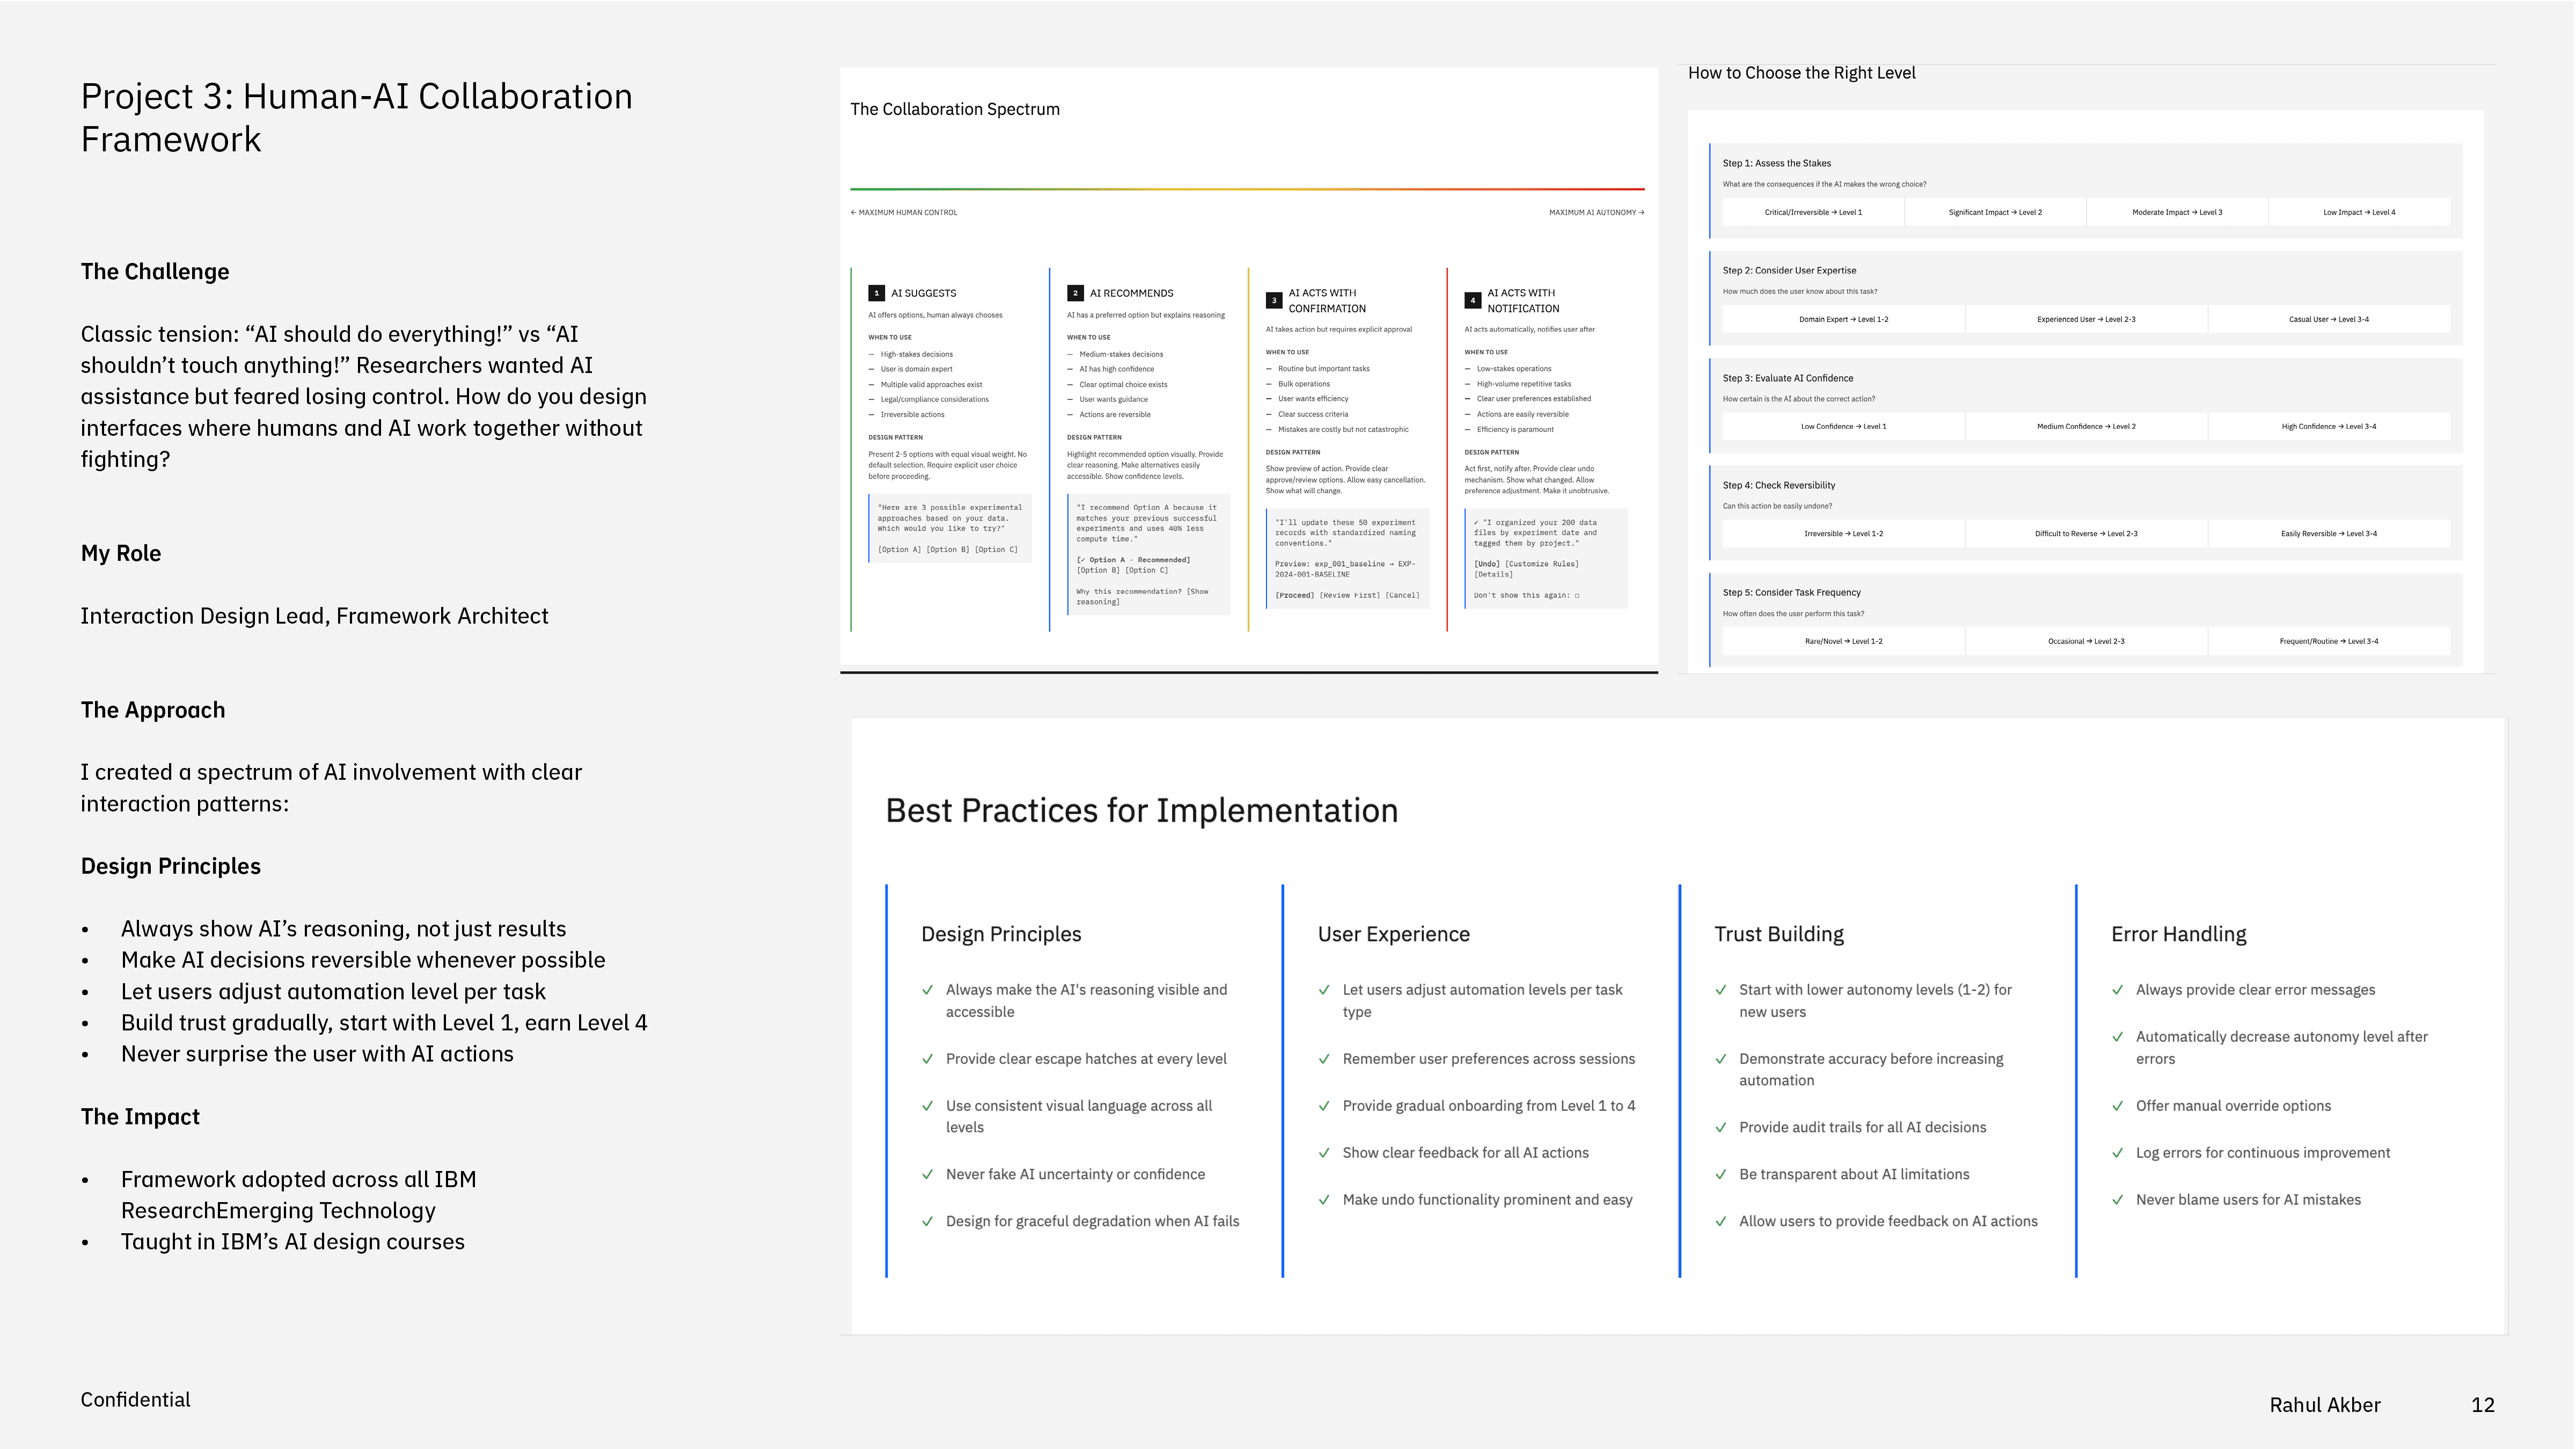
Task: Click checkmark before 'I organized your 200 data files'
Action: tap(1476, 523)
